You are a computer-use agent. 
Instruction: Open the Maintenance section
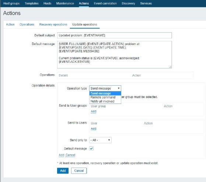click(65, 3)
